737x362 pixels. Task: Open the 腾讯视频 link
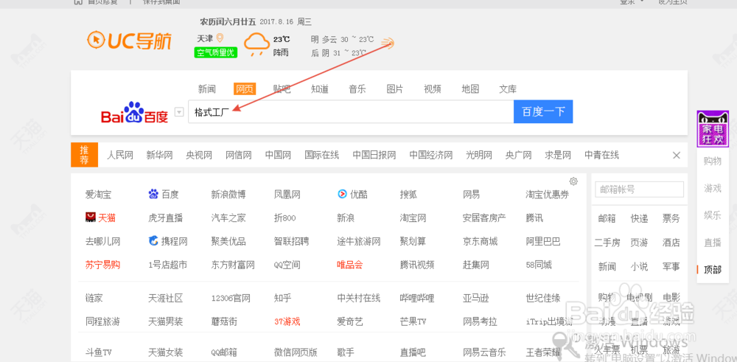click(417, 265)
